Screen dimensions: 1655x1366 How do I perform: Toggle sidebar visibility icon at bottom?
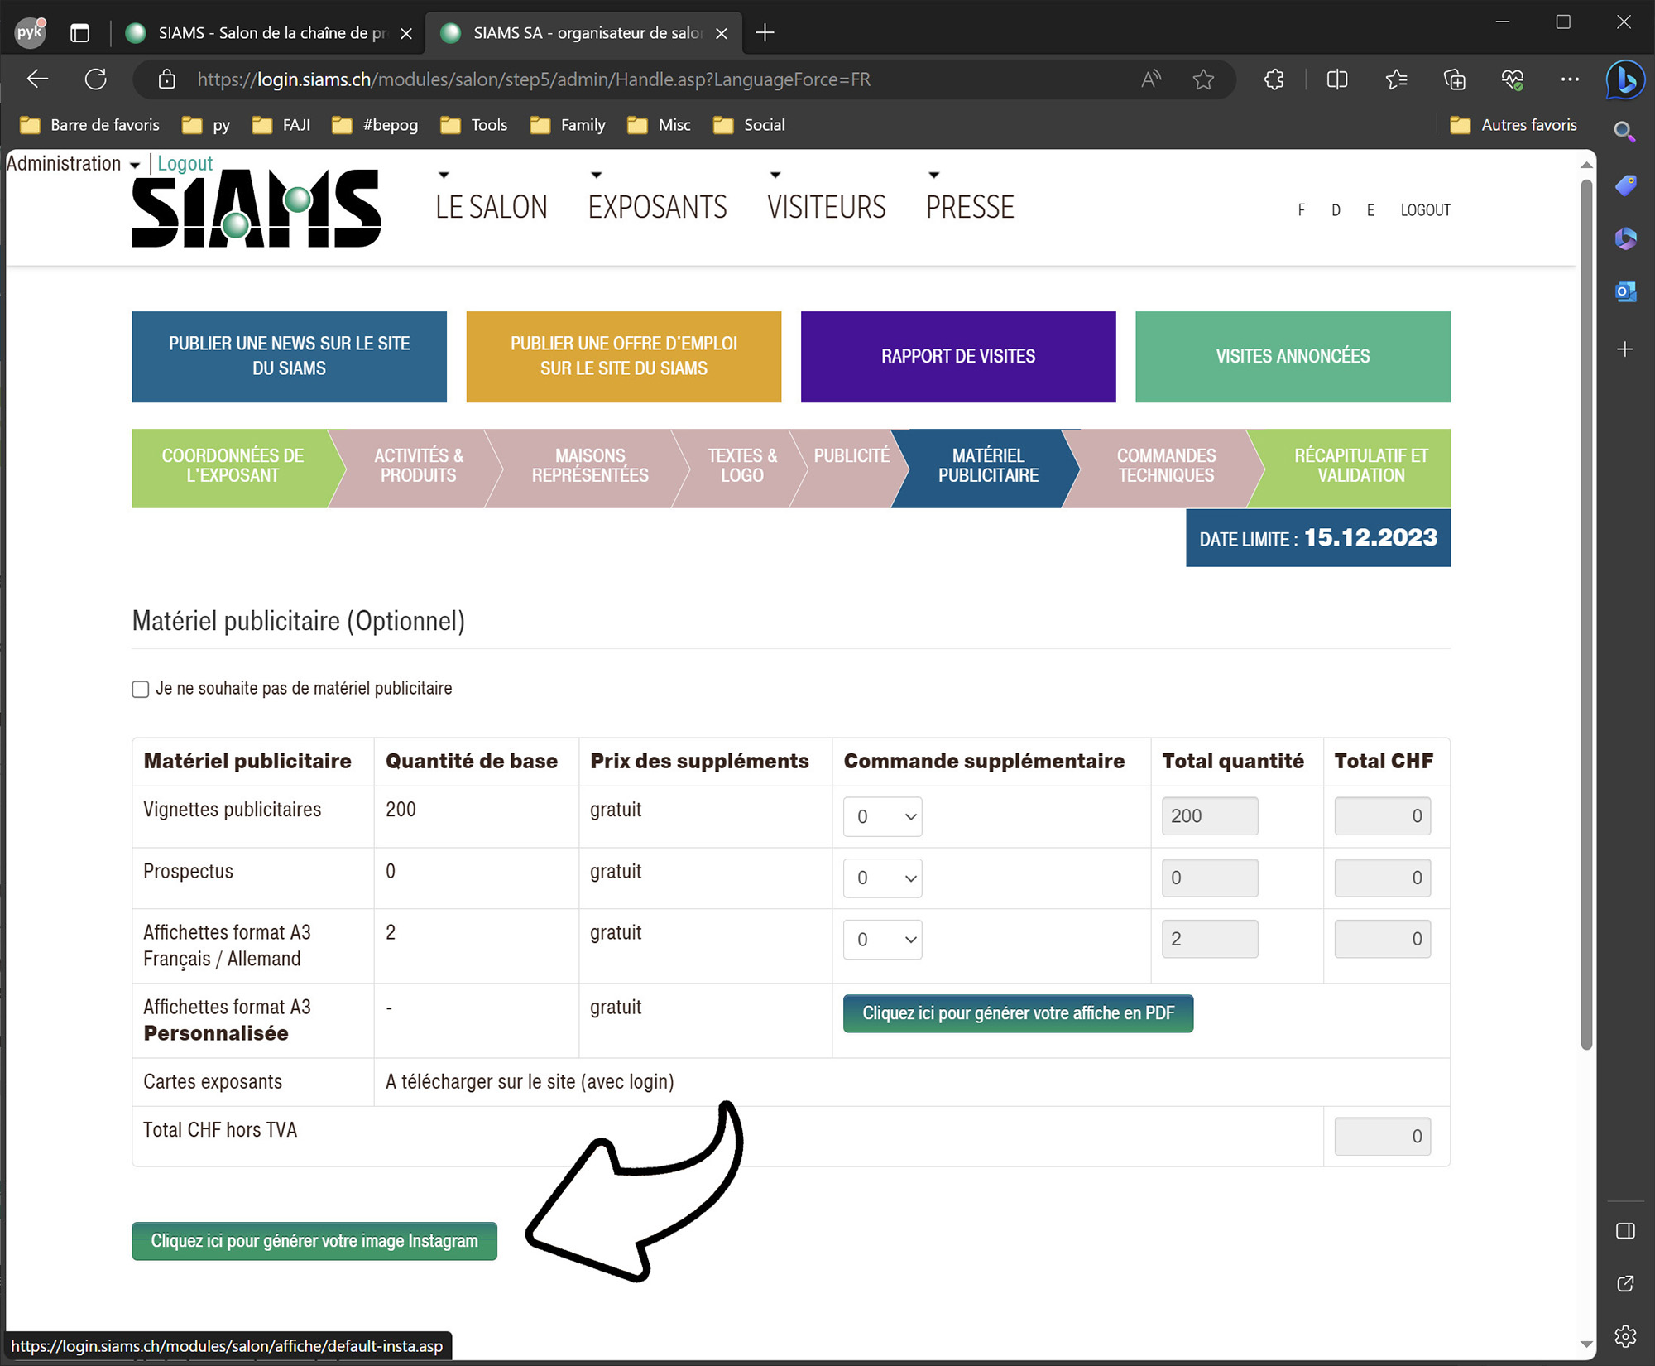[x=1625, y=1231]
